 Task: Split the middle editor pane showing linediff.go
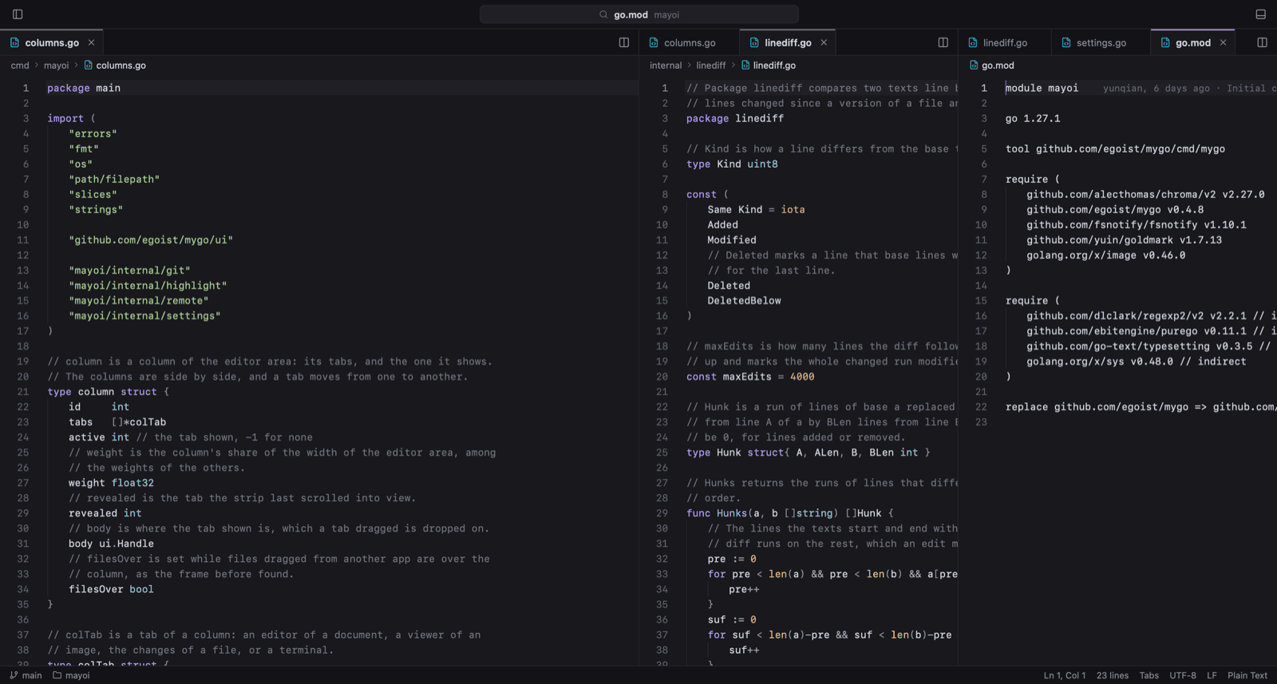(943, 42)
